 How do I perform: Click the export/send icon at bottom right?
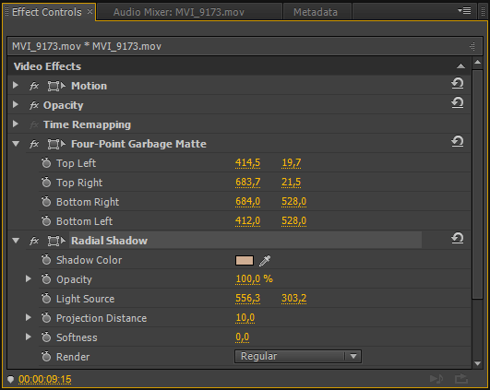461,379
